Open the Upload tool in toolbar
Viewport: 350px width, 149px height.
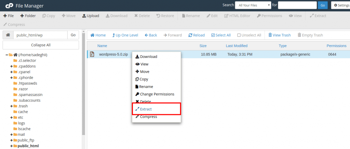coord(91,16)
